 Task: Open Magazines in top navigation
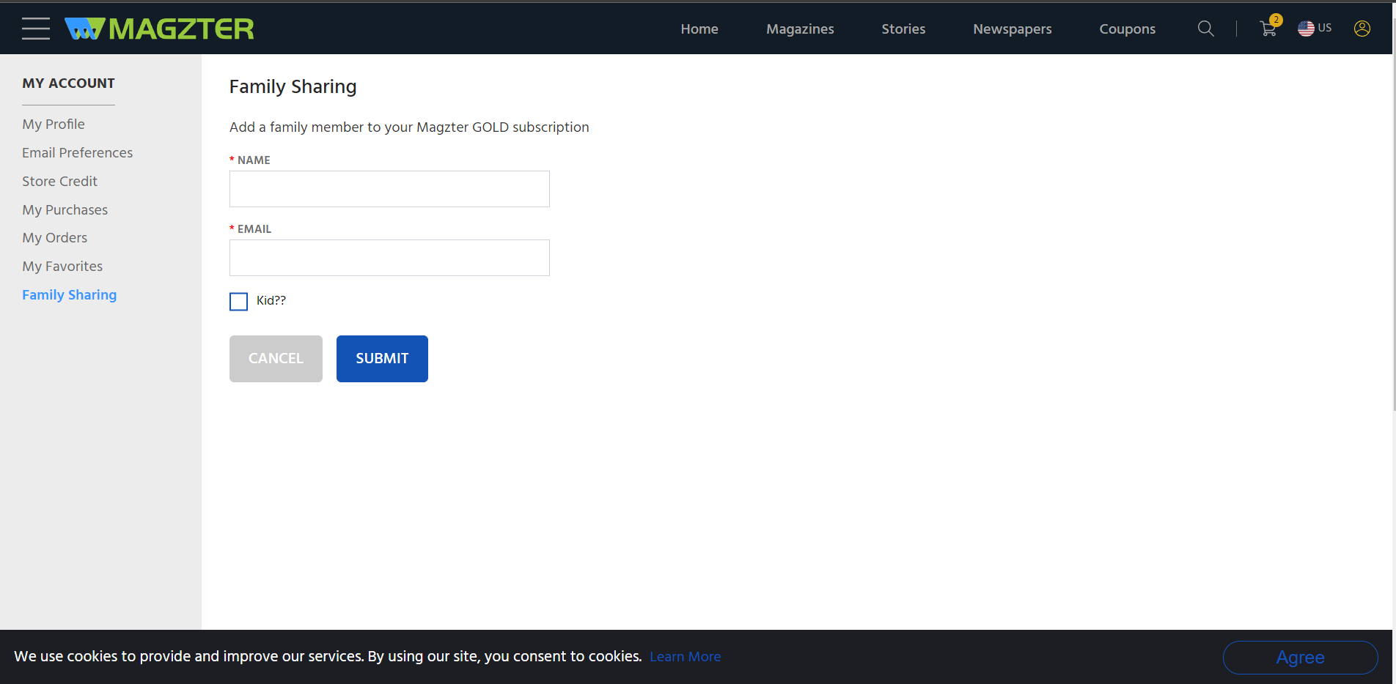[x=800, y=29]
